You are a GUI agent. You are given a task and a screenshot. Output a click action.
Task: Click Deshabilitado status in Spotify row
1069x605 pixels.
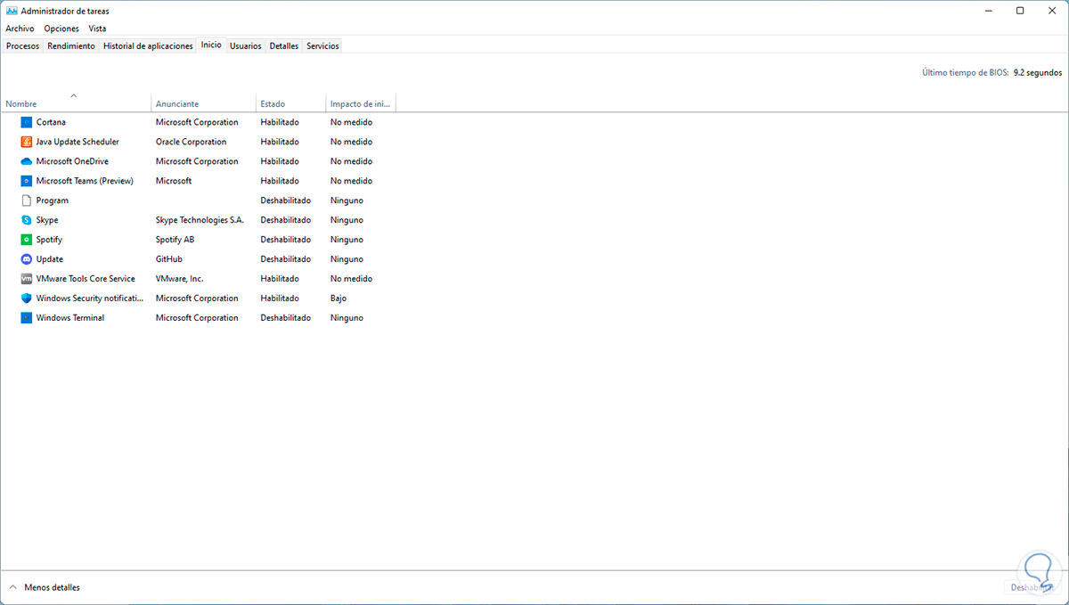pos(286,240)
